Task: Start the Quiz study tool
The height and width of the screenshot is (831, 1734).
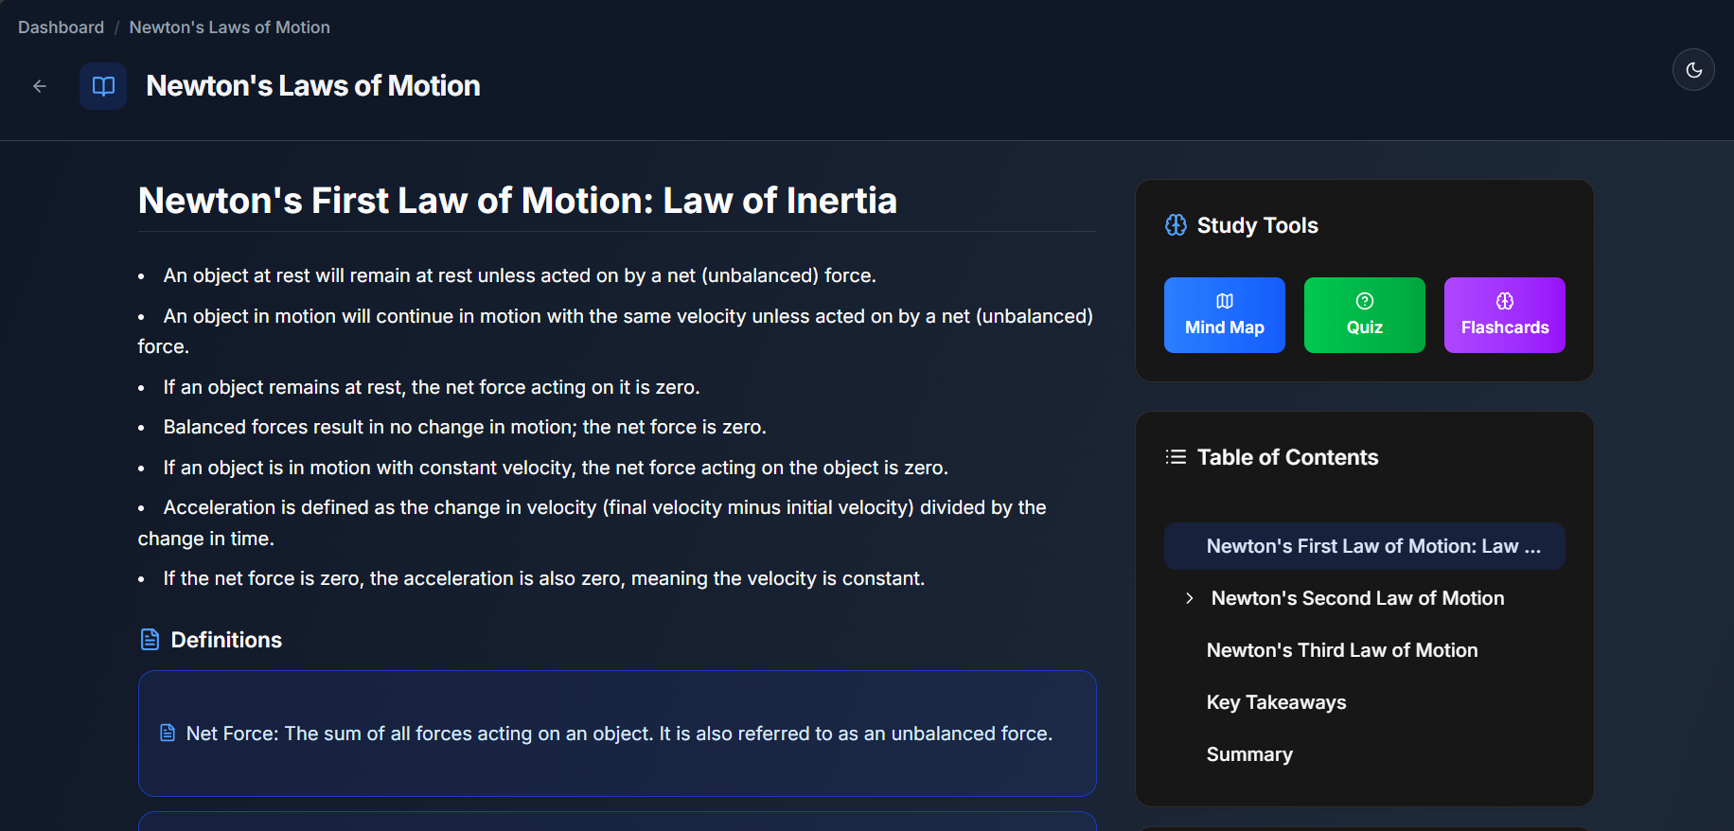Action: pyautogui.click(x=1364, y=315)
